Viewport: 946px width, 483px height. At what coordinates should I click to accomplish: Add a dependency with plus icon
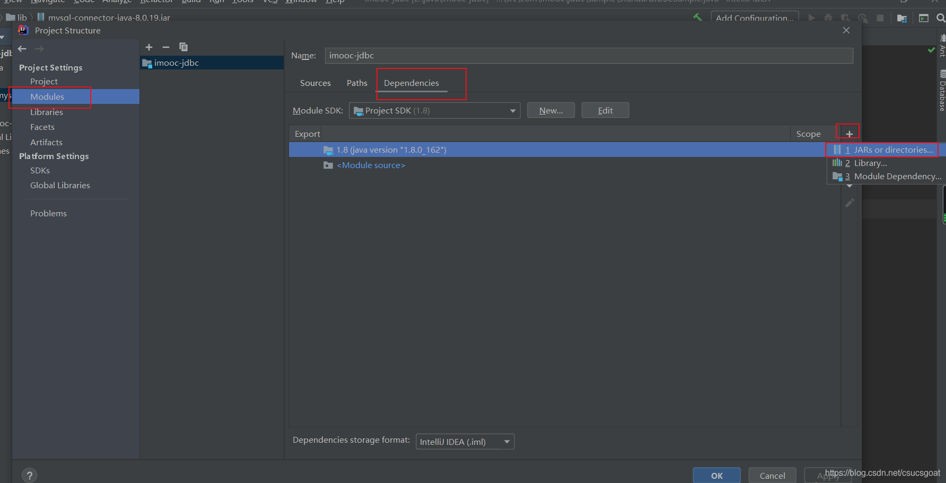[849, 134]
